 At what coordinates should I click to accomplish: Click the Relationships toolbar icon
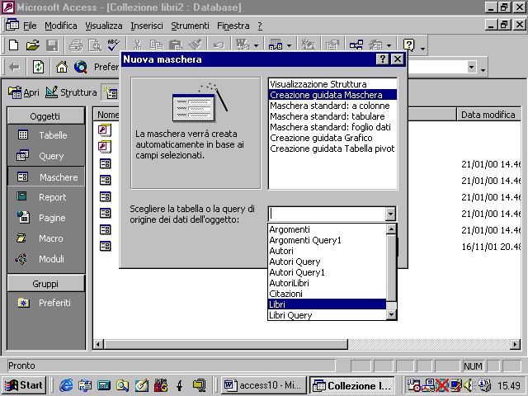(x=356, y=45)
